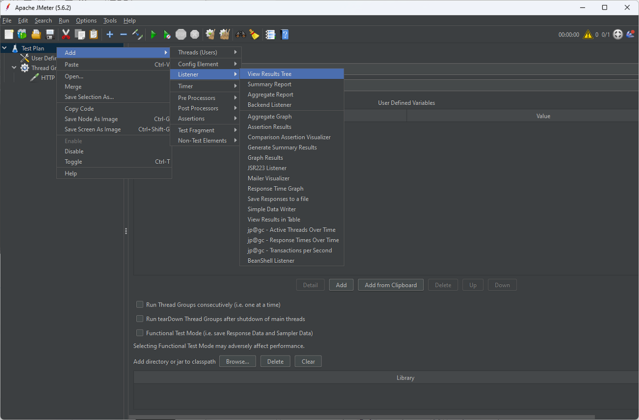This screenshot has height=420, width=639.
Task: Choose jp@gc - Transactions per Second
Action: click(292, 250)
